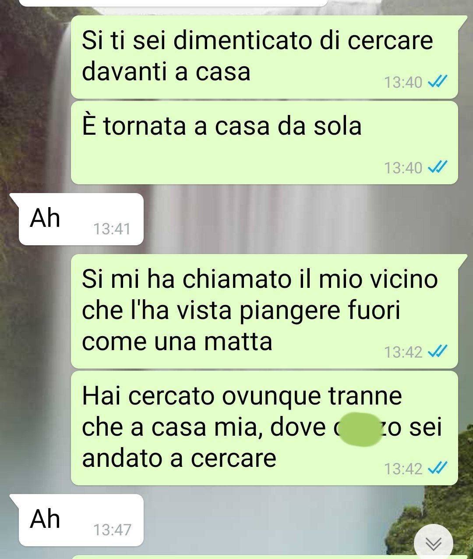The height and width of the screenshot is (559, 473).
Task: Select the first received 'Ah' message at 13:41
Action: coord(81,219)
